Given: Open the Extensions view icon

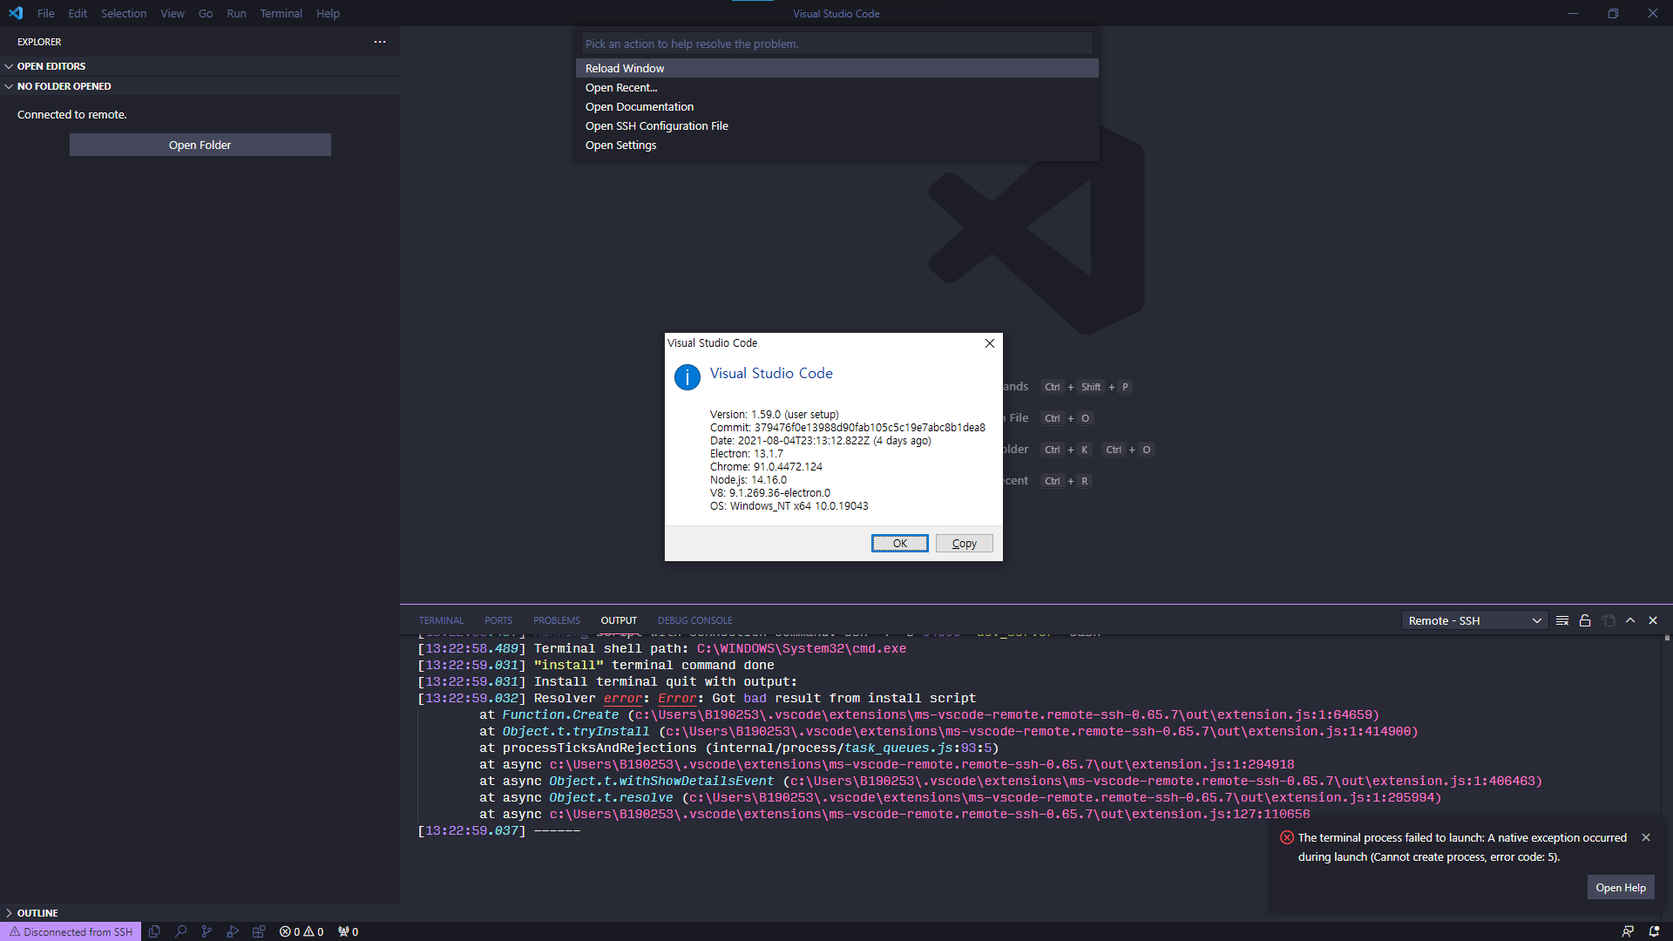Looking at the screenshot, I should [x=259, y=931].
